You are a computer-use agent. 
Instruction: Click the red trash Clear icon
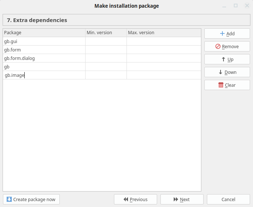[x=221, y=85]
